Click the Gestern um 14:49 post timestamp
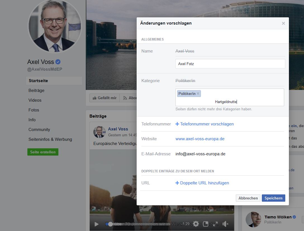The image size is (304, 231). pyautogui.click(x=122, y=135)
